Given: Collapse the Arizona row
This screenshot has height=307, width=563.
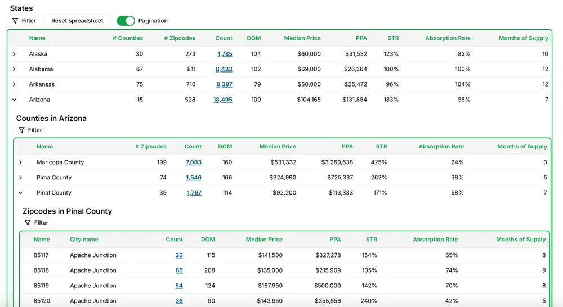Looking at the screenshot, I should click(x=14, y=100).
